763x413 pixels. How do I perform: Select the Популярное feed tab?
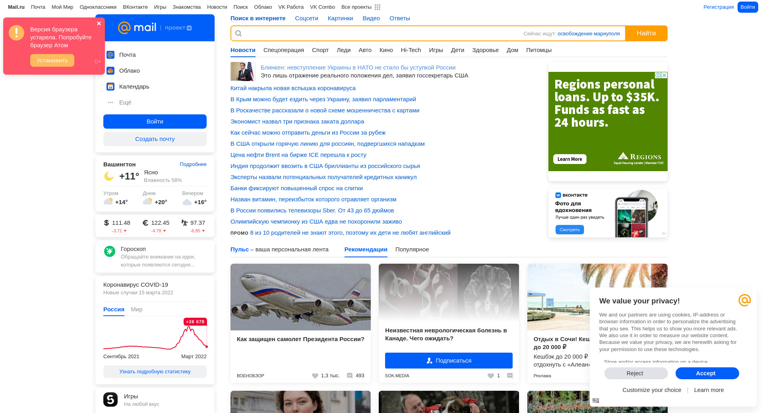(412, 249)
